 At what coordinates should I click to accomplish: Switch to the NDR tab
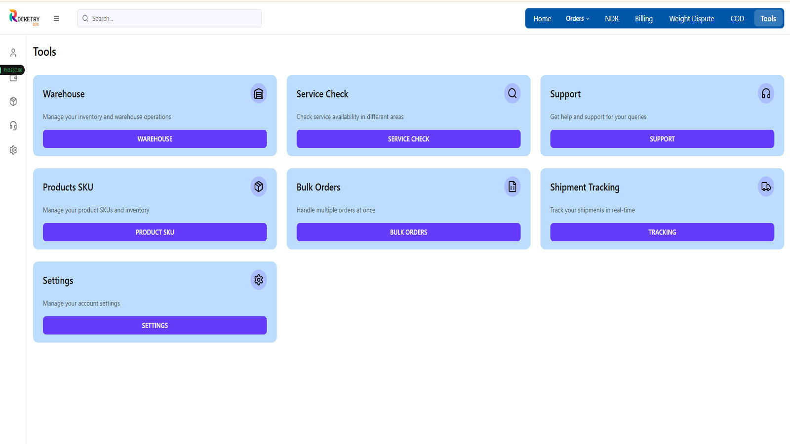tap(611, 19)
